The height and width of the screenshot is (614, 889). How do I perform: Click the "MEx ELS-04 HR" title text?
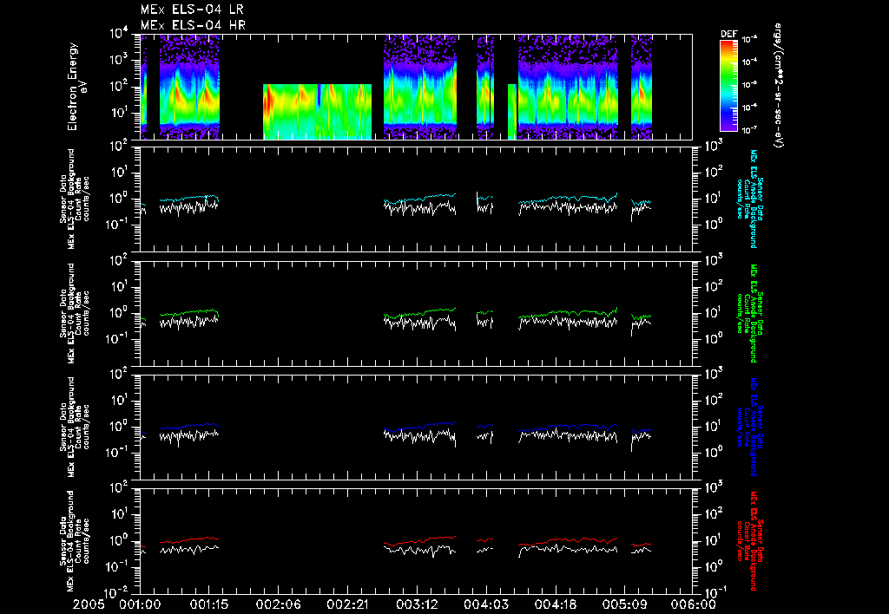[193, 25]
